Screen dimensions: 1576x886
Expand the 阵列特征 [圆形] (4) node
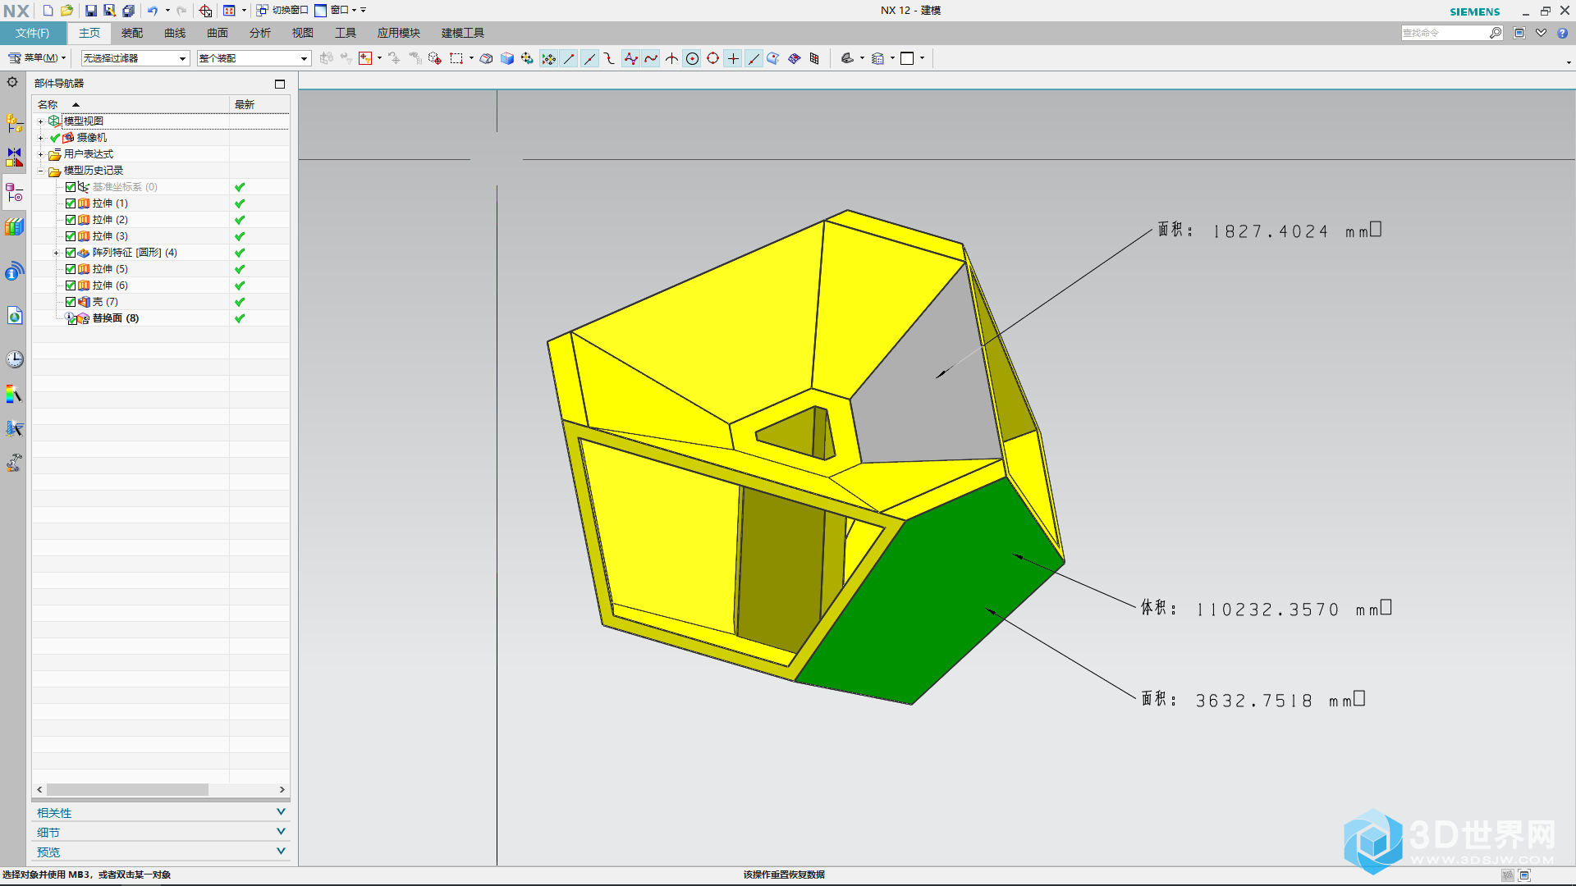[56, 253]
